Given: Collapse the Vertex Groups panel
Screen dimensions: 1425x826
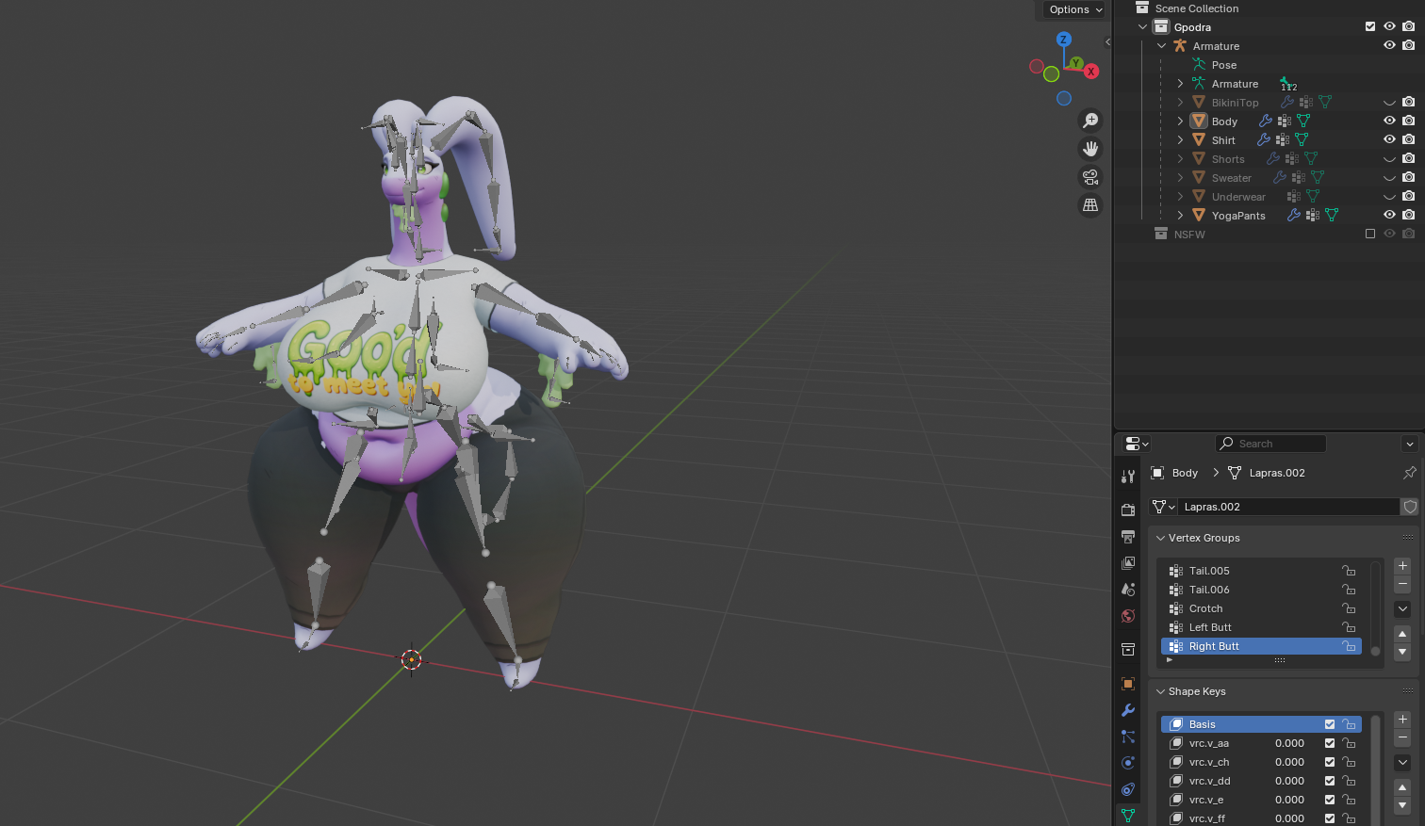Looking at the screenshot, I should tap(1161, 538).
